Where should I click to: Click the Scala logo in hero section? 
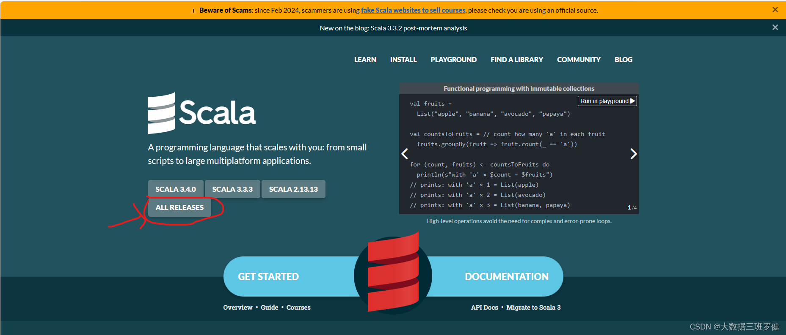[x=202, y=113]
